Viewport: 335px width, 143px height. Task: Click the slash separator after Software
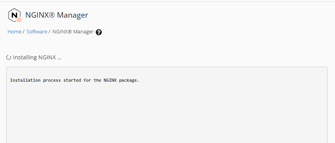49,32
